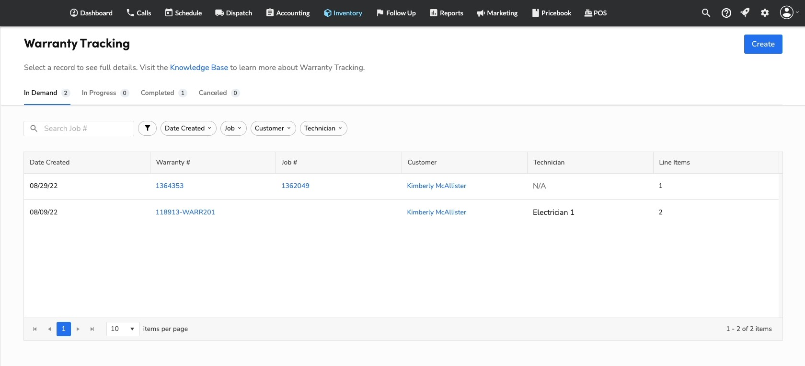This screenshot has width=805, height=366.
Task: Click the '1 - 2 of 2 items' text
Action: [x=749, y=329]
